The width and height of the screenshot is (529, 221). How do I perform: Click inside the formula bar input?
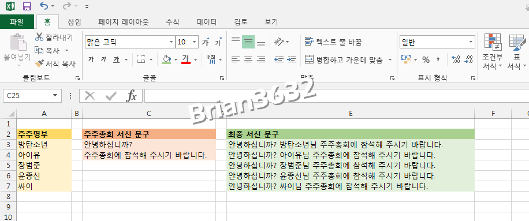(x=336, y=96)
